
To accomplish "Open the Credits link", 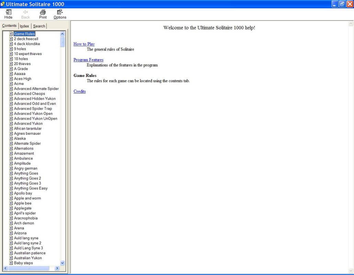I will pos(79,91).
